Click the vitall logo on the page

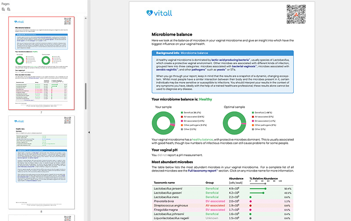pyautogui.click(x=159, y=13)
